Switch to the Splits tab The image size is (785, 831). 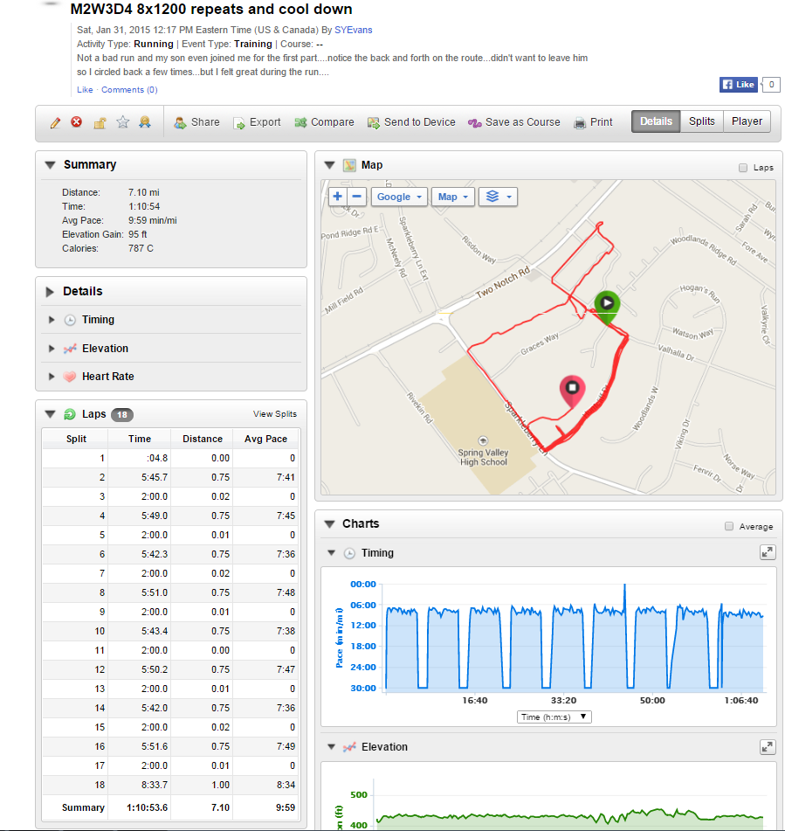coord(701,121)
